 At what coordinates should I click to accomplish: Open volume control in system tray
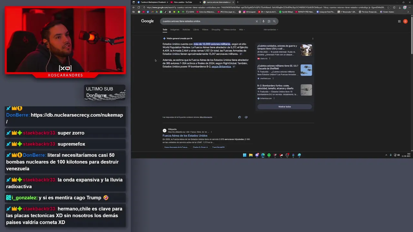398,155
